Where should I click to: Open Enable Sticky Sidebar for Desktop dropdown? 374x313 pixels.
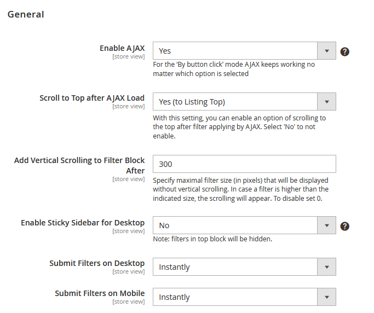244,225
